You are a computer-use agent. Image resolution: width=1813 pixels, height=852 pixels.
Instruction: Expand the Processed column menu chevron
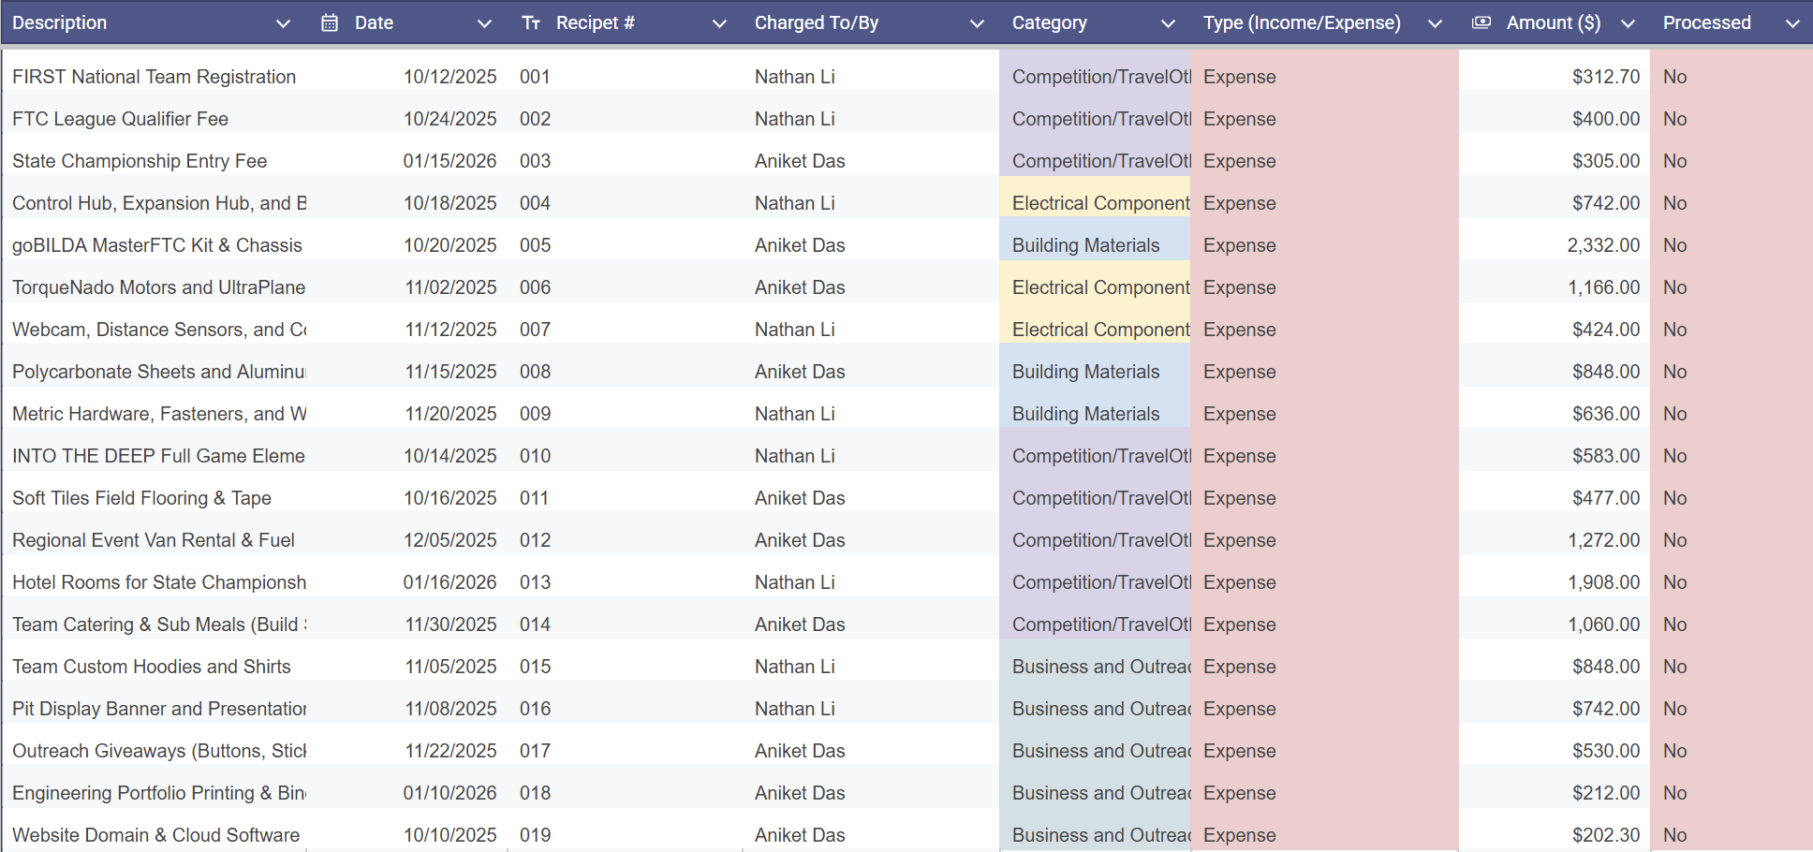point(1792,23)
